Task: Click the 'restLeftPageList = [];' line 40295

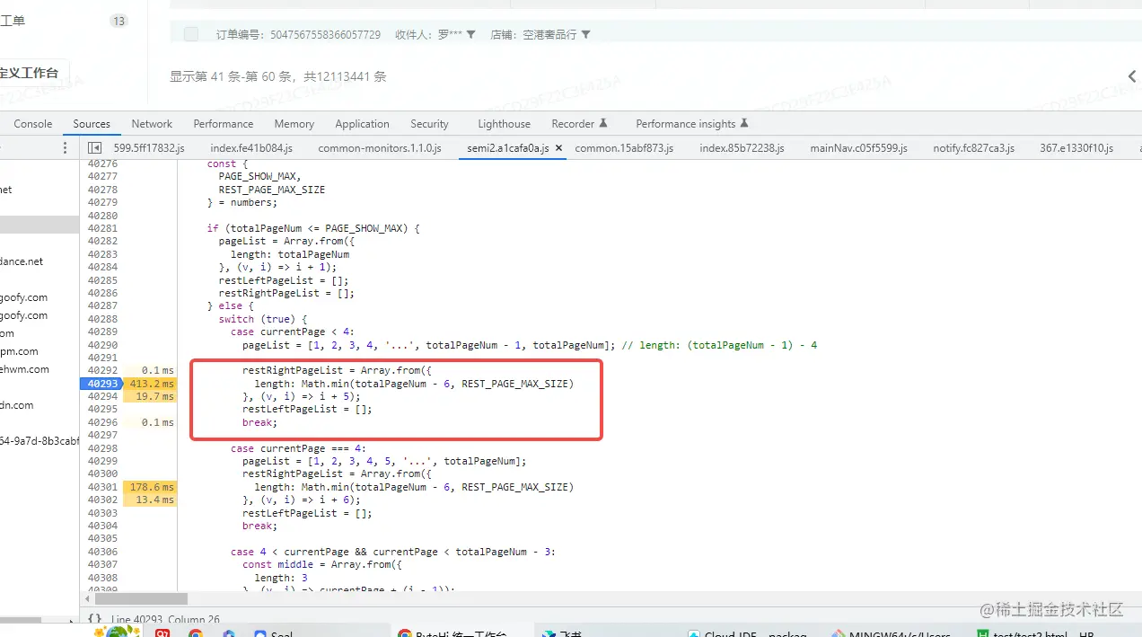Action: (307, 409)
